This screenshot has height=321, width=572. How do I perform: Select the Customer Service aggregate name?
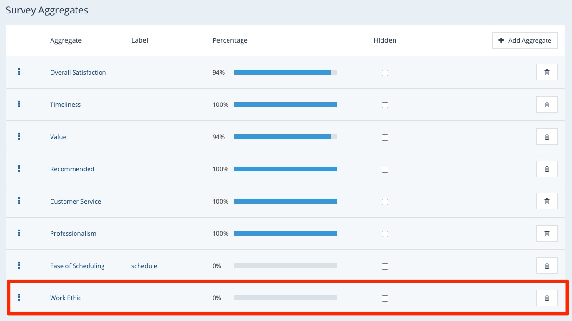(x=76, y=202)
